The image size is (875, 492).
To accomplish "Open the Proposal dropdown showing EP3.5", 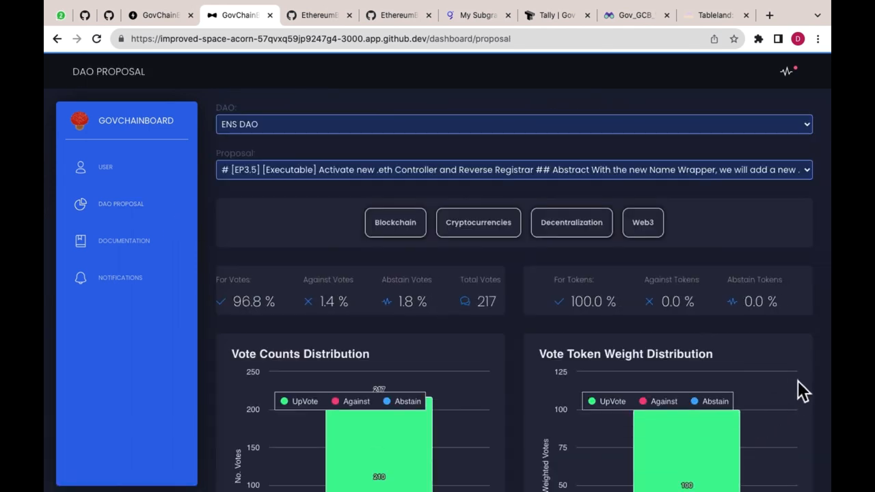I will click(x=514, y=169).
